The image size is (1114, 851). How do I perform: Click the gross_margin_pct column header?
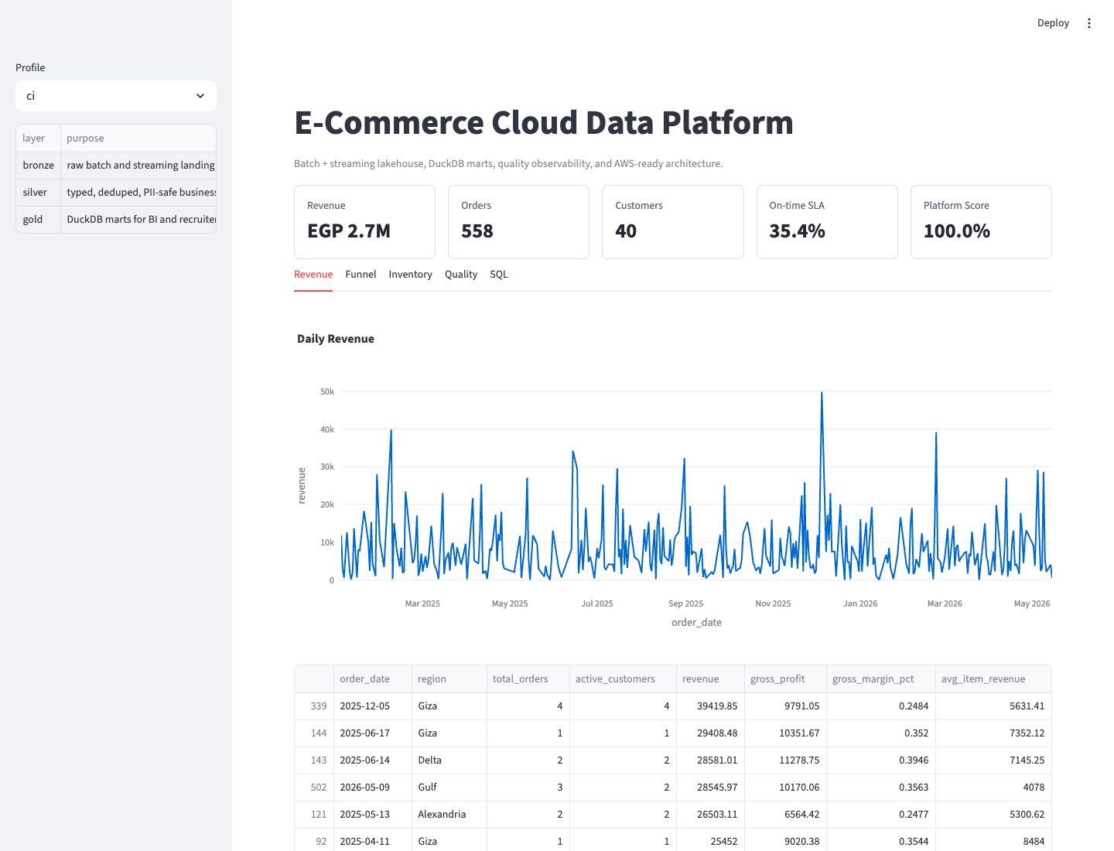[x=881, y=679]
